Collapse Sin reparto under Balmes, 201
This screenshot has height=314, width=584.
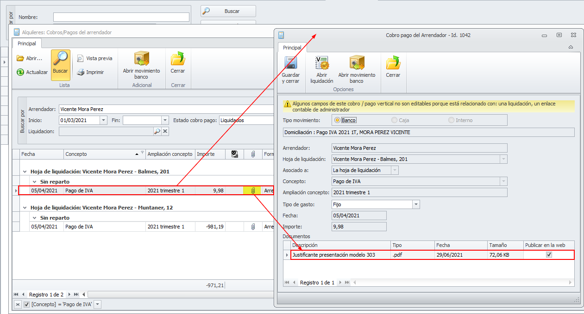coord(34,182)
